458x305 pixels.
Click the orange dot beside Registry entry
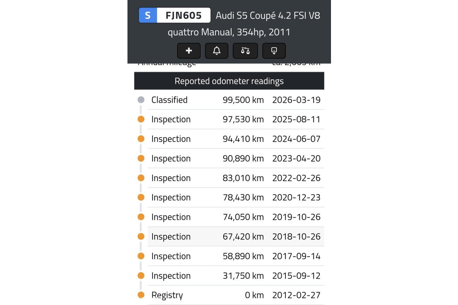[x=141, y=295]
